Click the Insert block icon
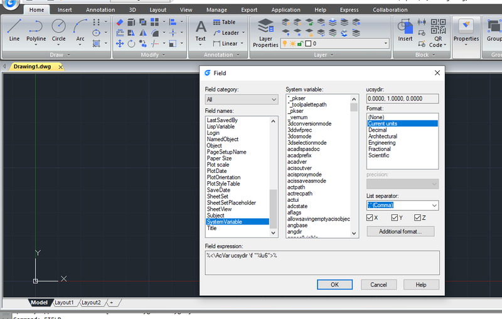Viewport: 502px width, 319px height. pos(405,30)
